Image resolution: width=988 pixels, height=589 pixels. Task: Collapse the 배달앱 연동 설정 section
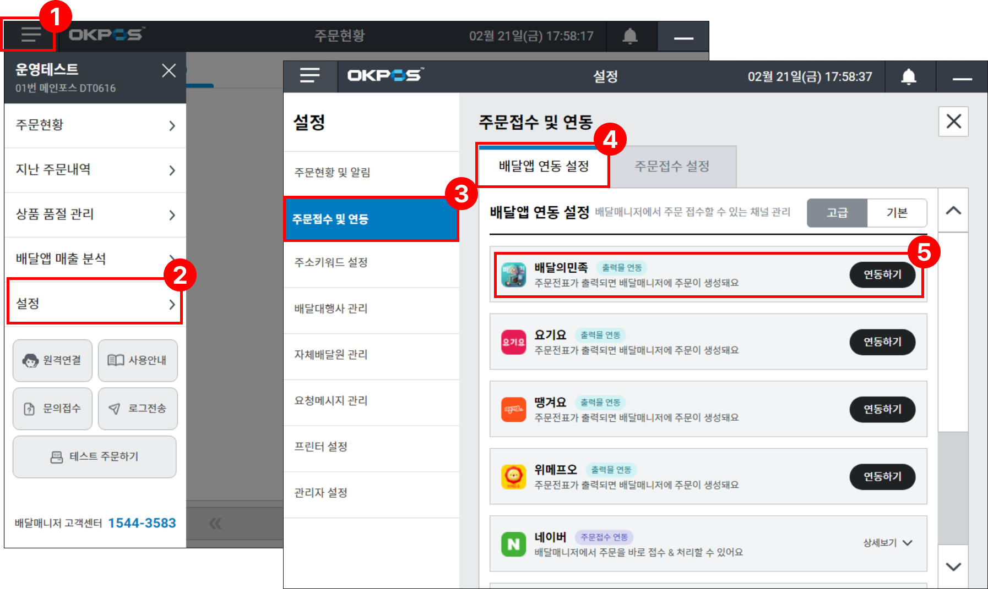tap(953, 211)
